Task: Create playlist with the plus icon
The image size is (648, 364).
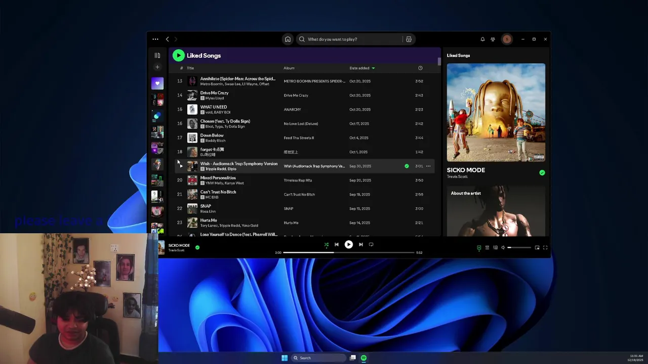Action: pos(157,67)
